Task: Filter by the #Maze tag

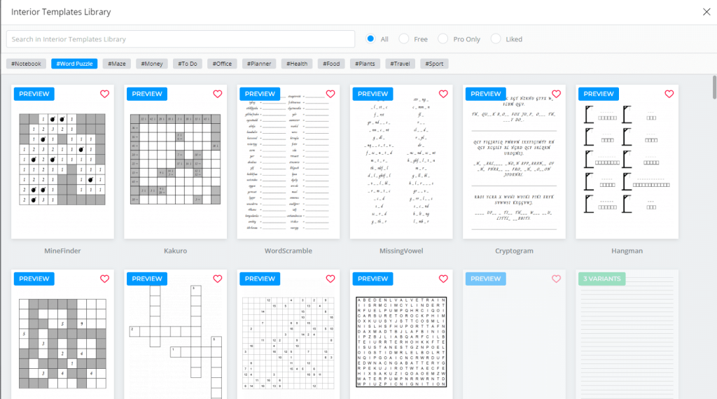Action: click(x=116, y=64)
